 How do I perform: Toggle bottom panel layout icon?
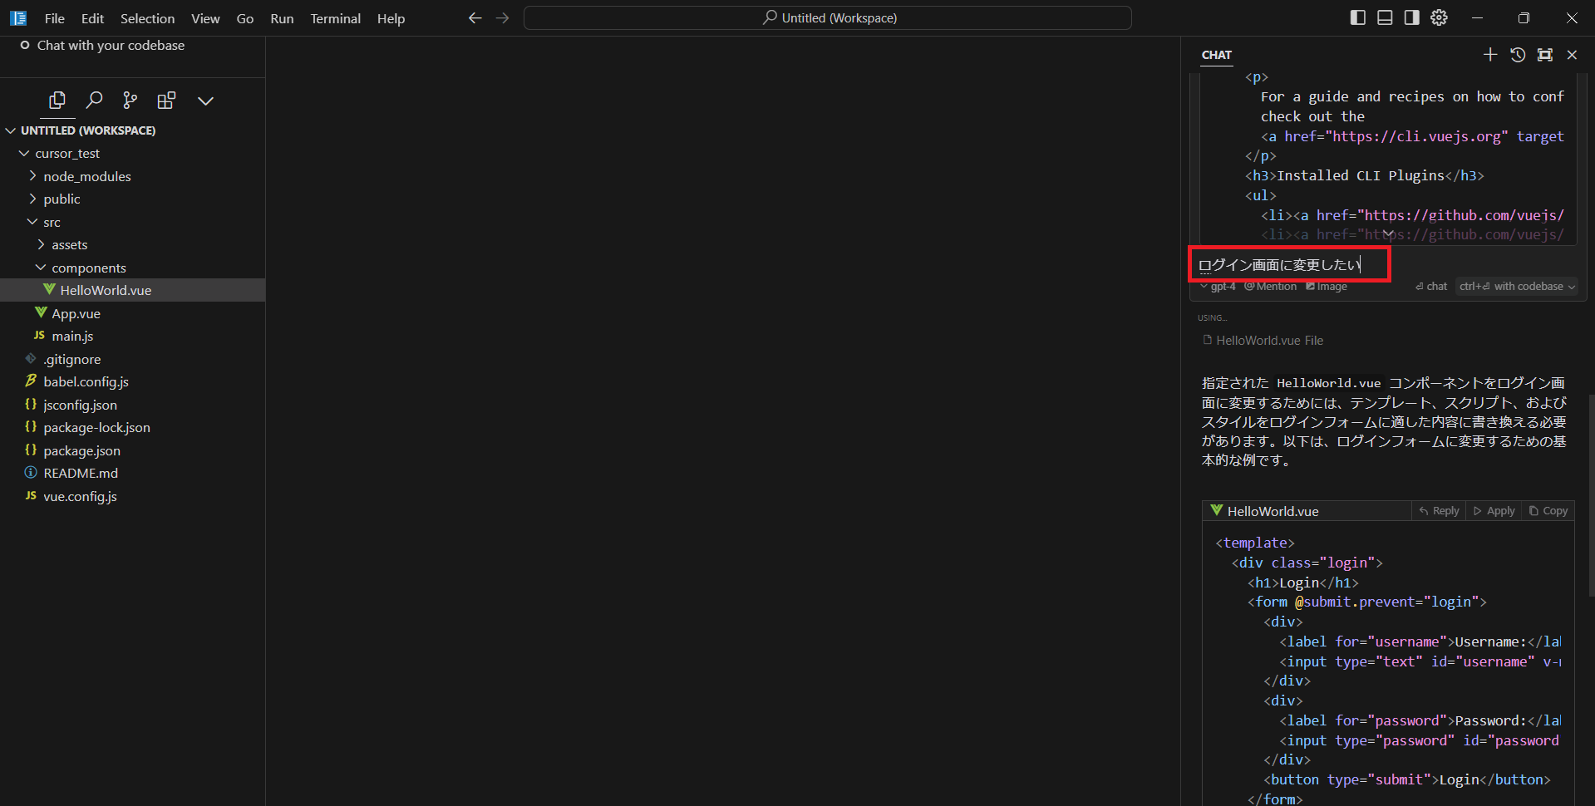click(x=1385, y=17)
